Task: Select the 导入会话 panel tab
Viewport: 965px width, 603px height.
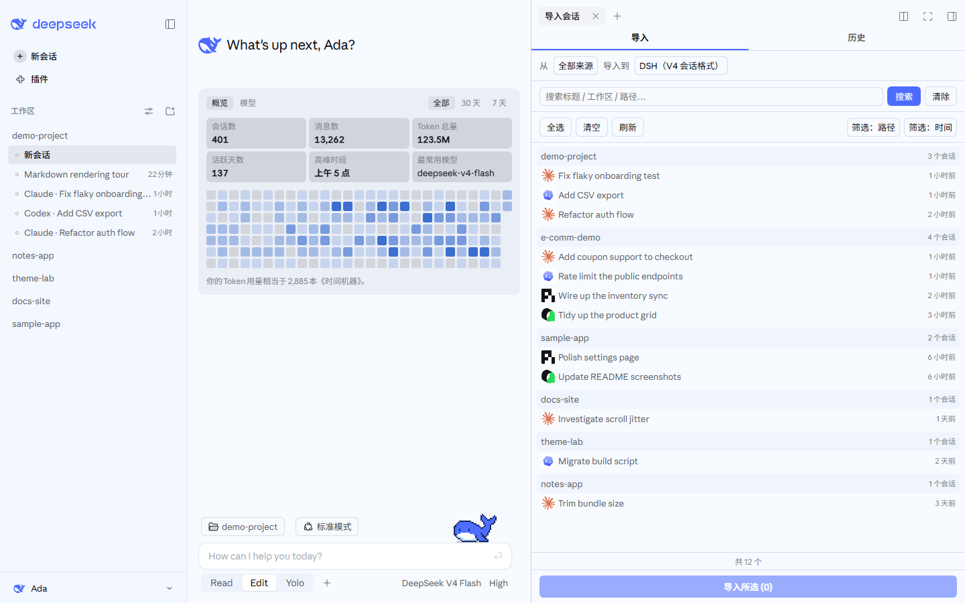Action: 562,16
